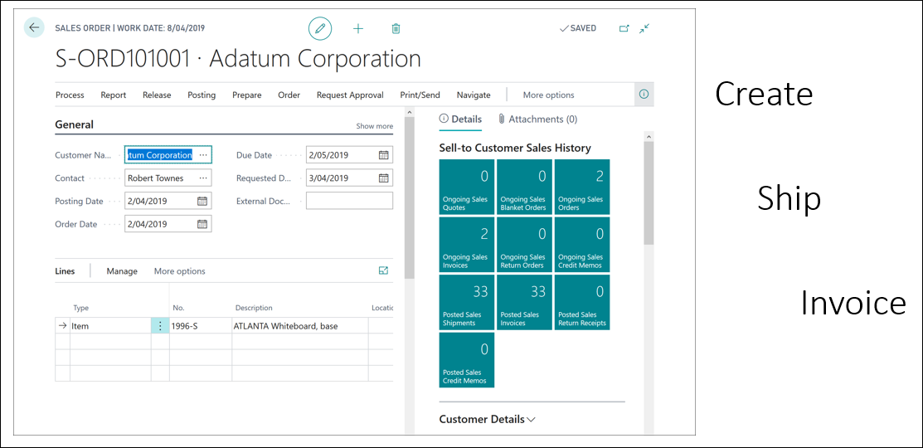Expand the Customer Details section
This screenshot has width=923, height=448.
coord(488,419)
